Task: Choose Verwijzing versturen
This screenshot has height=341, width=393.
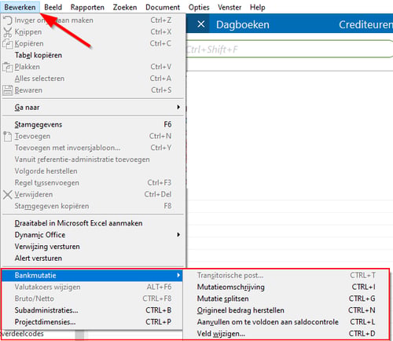Action: 94,247
